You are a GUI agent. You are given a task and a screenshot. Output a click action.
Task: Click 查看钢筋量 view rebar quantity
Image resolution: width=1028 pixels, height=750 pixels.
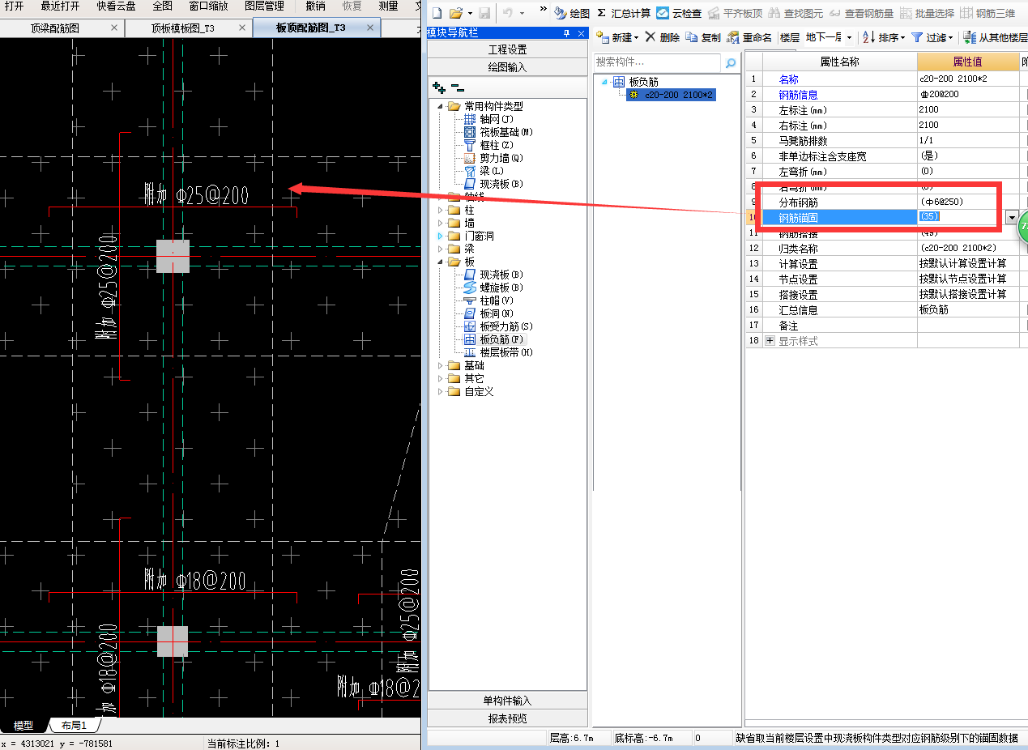coord(861,13)
